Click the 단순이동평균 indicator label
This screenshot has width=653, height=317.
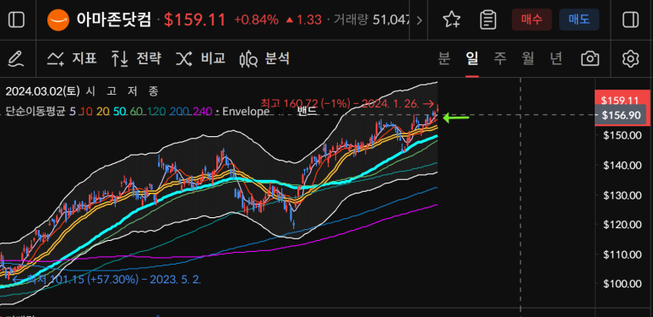tap(35, 112)
